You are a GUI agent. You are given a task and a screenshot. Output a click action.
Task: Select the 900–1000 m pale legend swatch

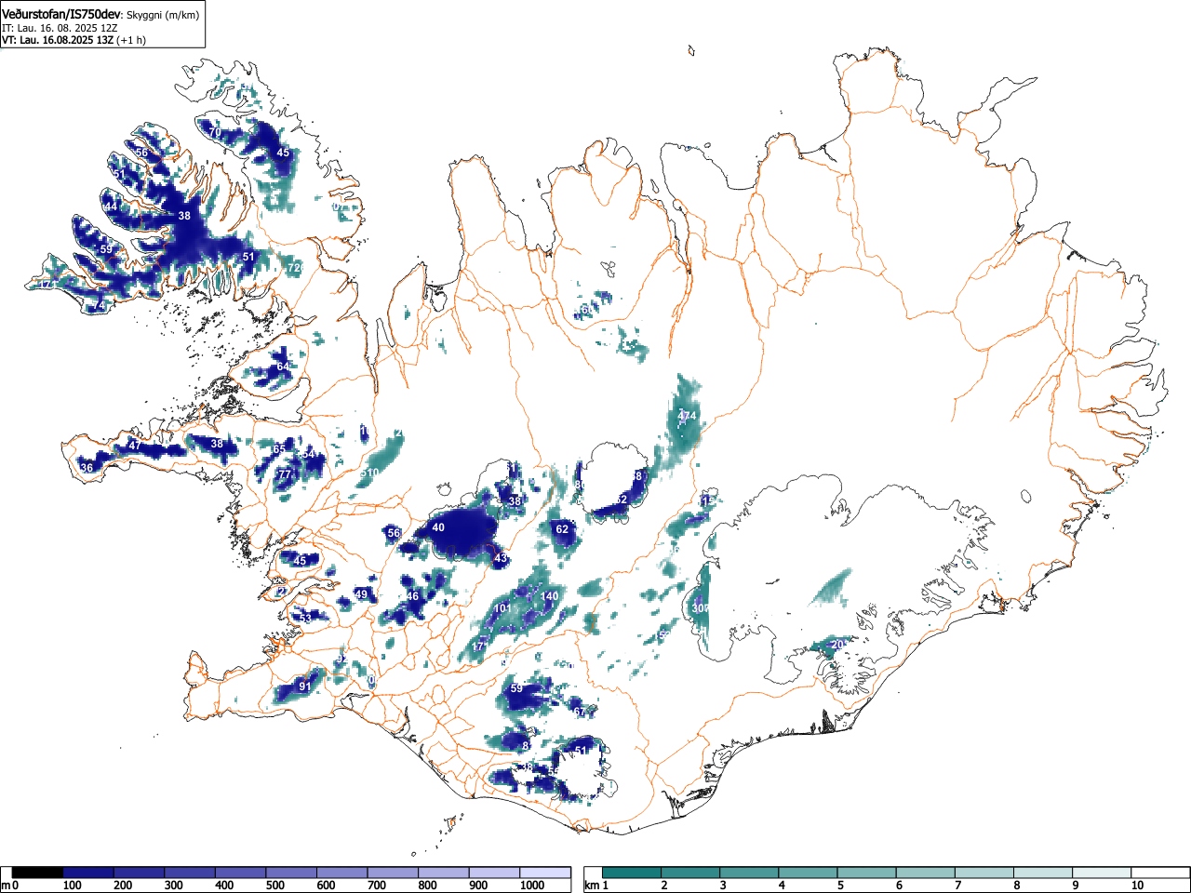click(494, 873)
